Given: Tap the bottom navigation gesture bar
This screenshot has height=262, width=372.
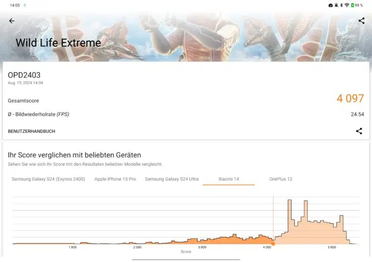Looking at the screenshot, I should [x=186, y=259].
